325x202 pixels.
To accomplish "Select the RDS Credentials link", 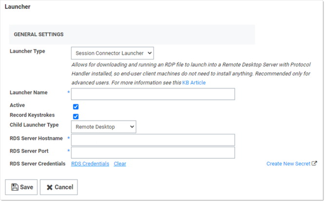I will (x=90, y=164).
